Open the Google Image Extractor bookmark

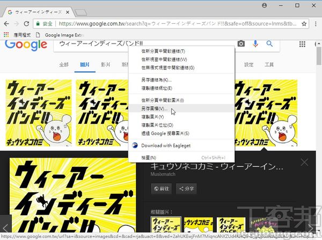(61, 35)
